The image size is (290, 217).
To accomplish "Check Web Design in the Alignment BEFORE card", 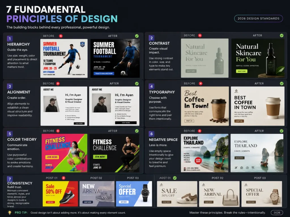I will (x=66, y=120).
